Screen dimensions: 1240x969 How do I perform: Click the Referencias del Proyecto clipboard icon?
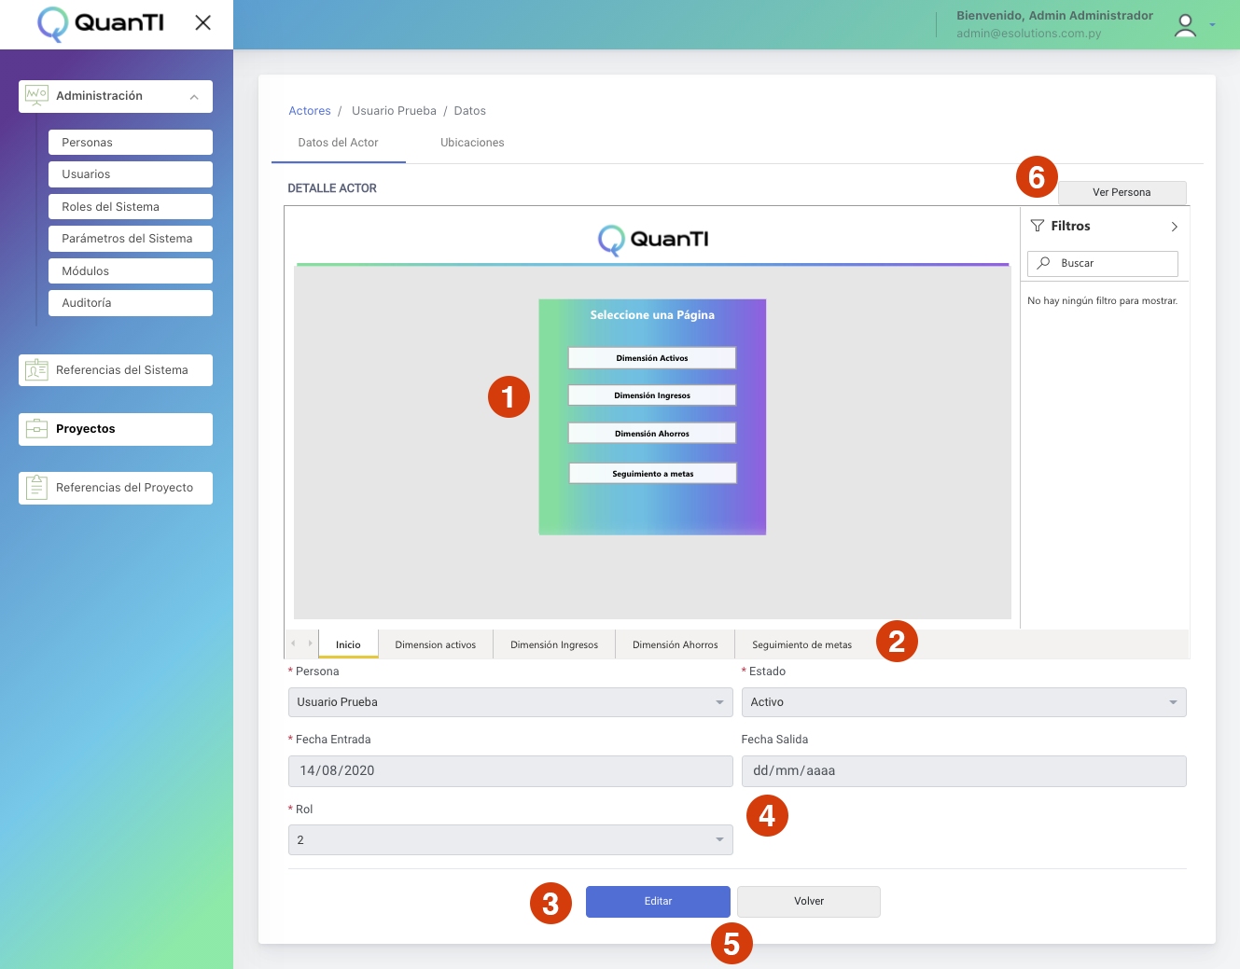(x=37, y=487)
